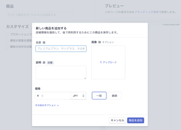The width and height of the screenshot is (181, 130).
Task: Click the info icon next to 画像
Action: pyautogui.click(x=100, y=42)
